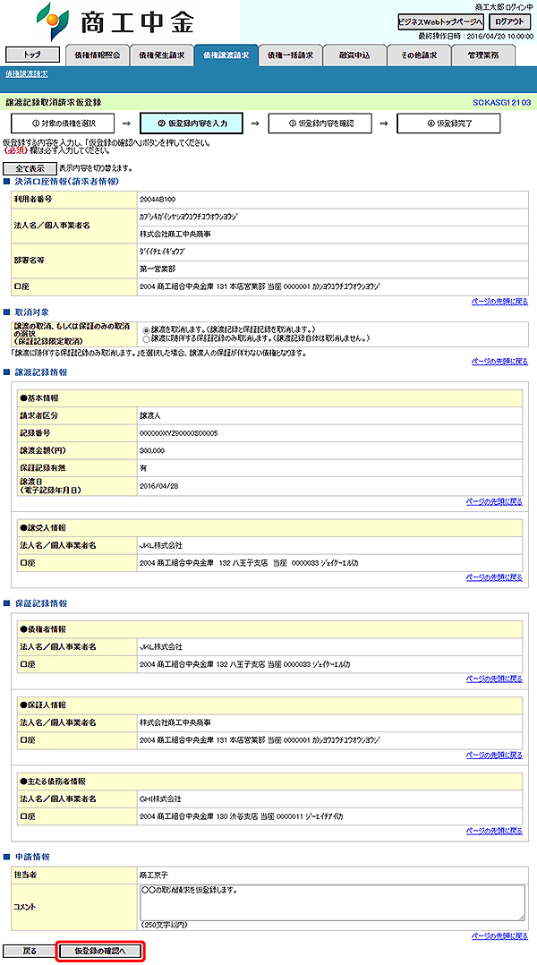Click transfer amount value 300,000
The width and height of the screenshot is (537, 965).
(152, 450)
